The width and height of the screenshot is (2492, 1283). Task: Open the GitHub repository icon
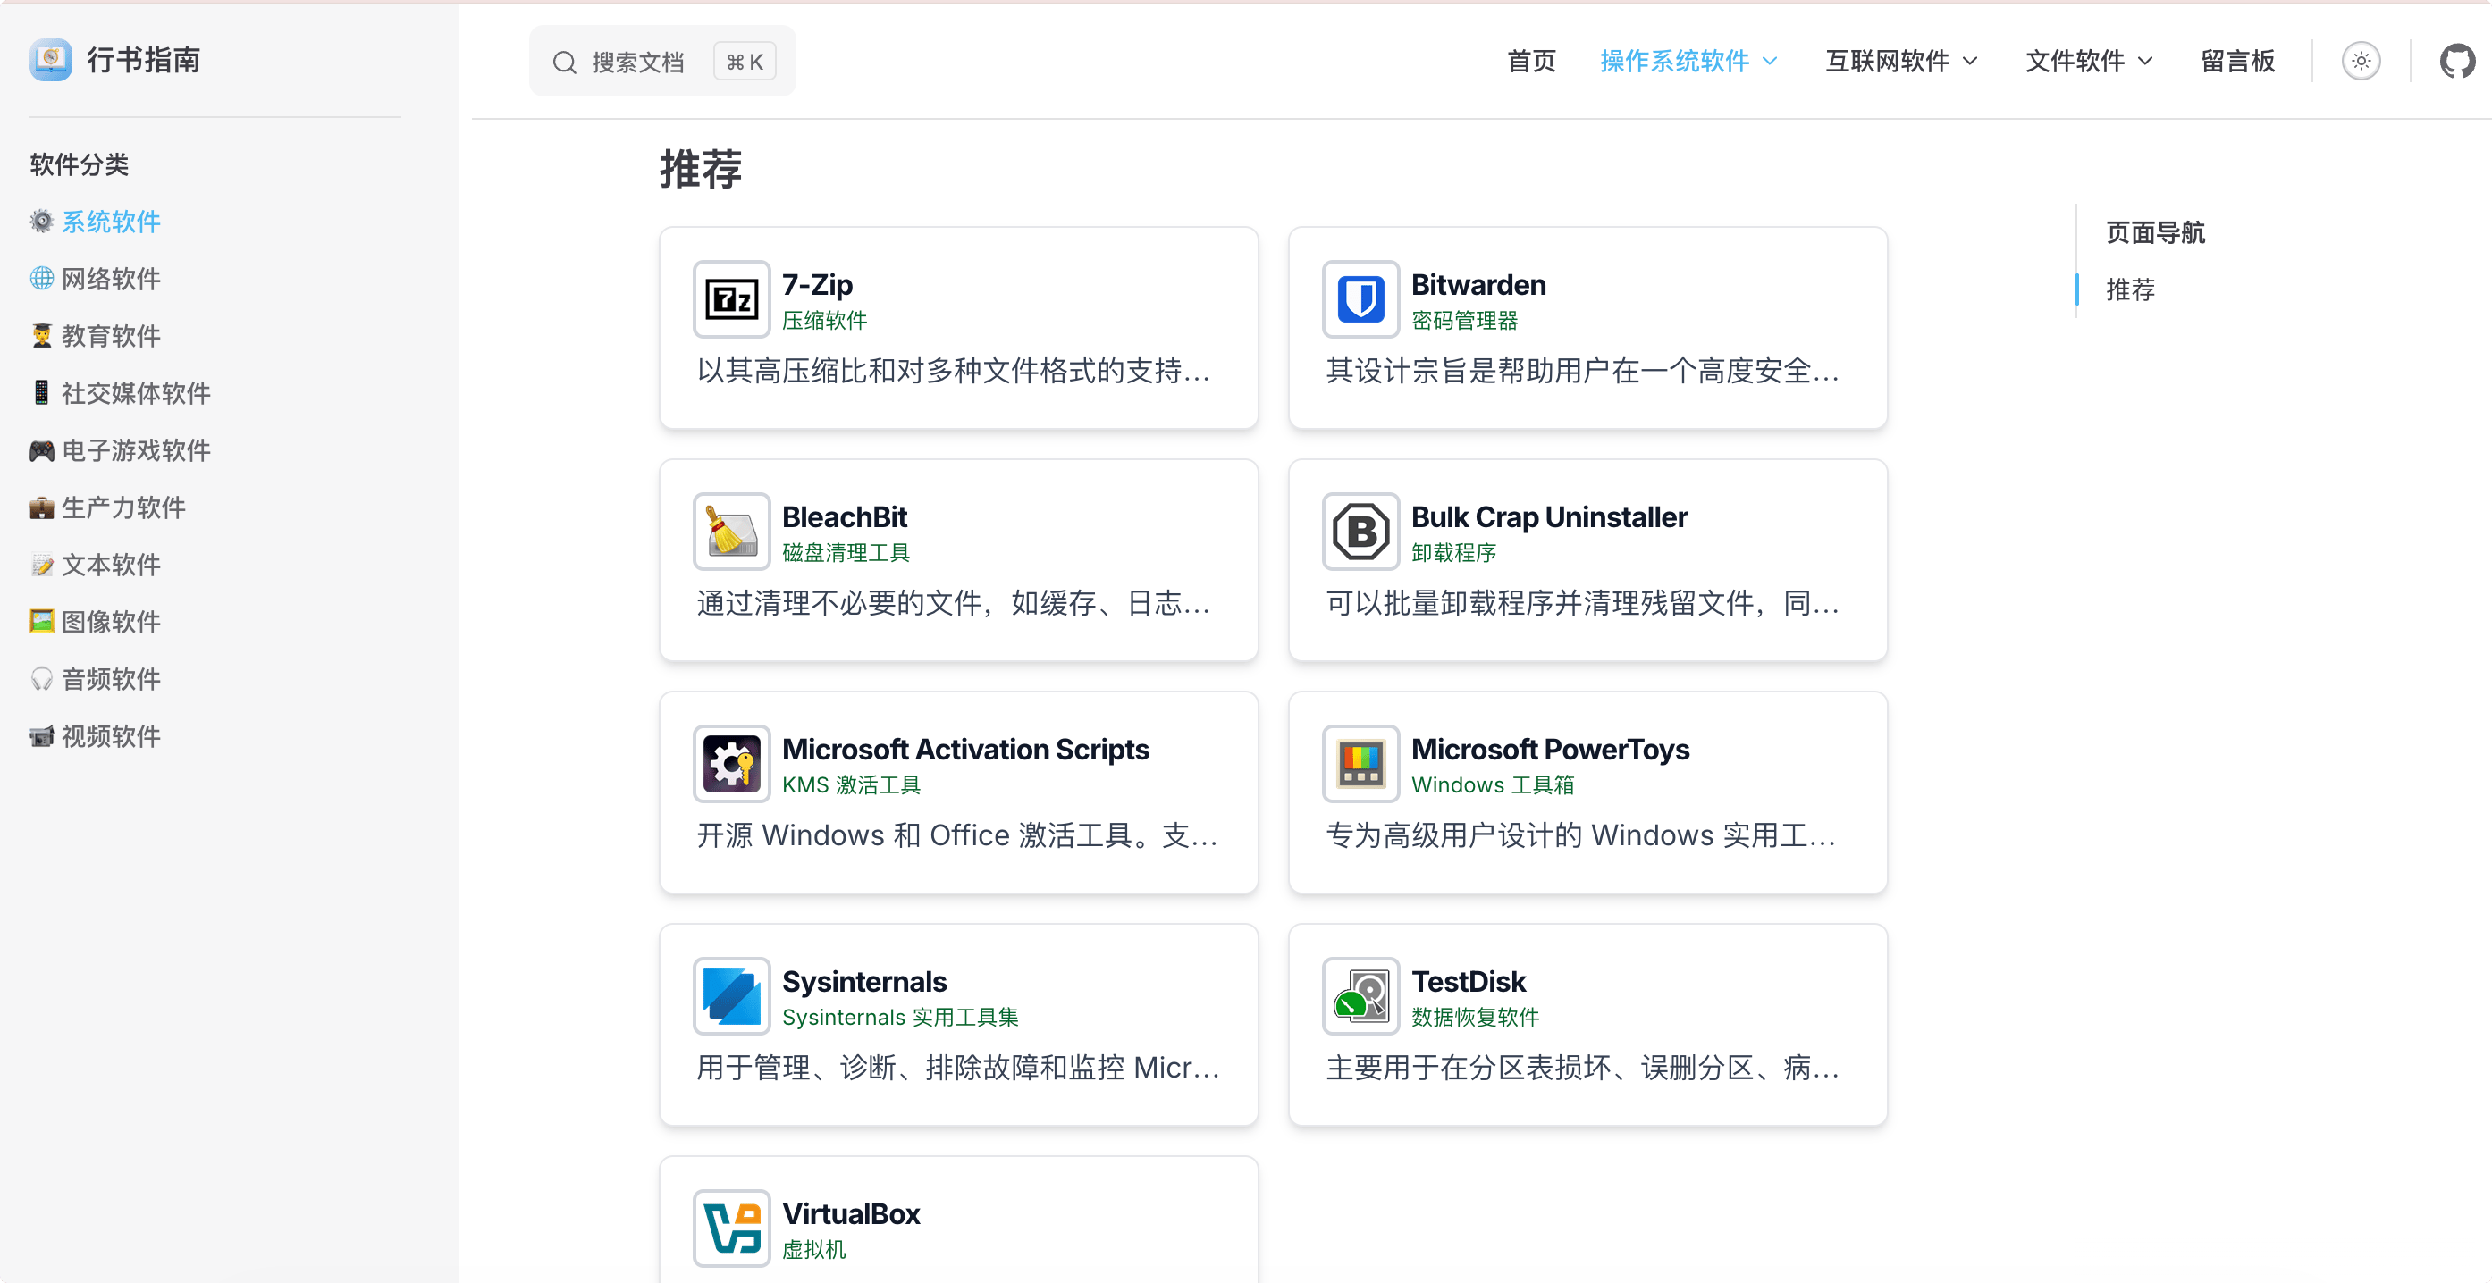click(2457, 60)
